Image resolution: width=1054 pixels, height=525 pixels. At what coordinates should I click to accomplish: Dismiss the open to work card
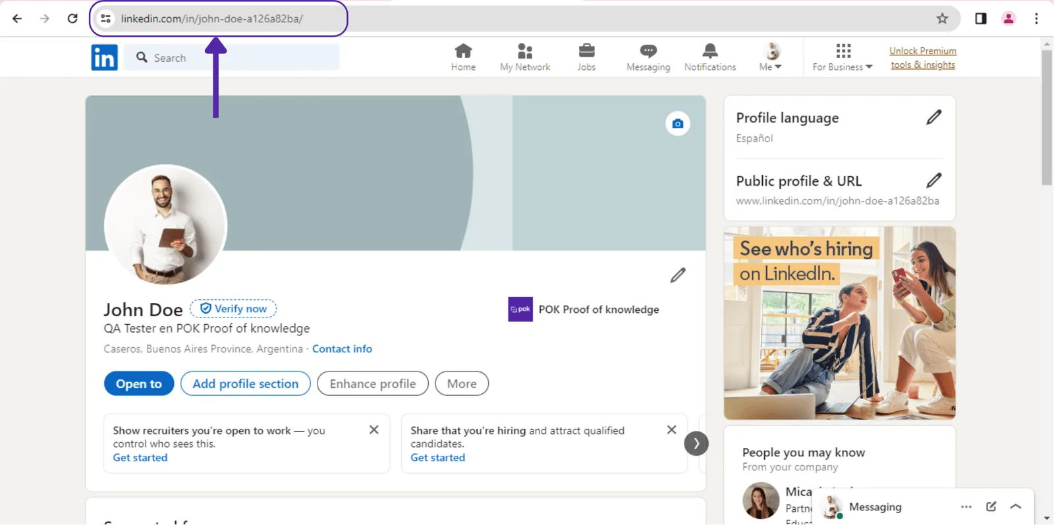pos(374,429)
